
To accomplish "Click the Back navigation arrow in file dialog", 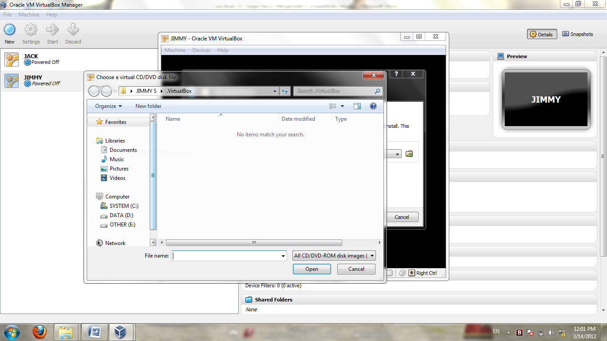I will pos(94,91).
